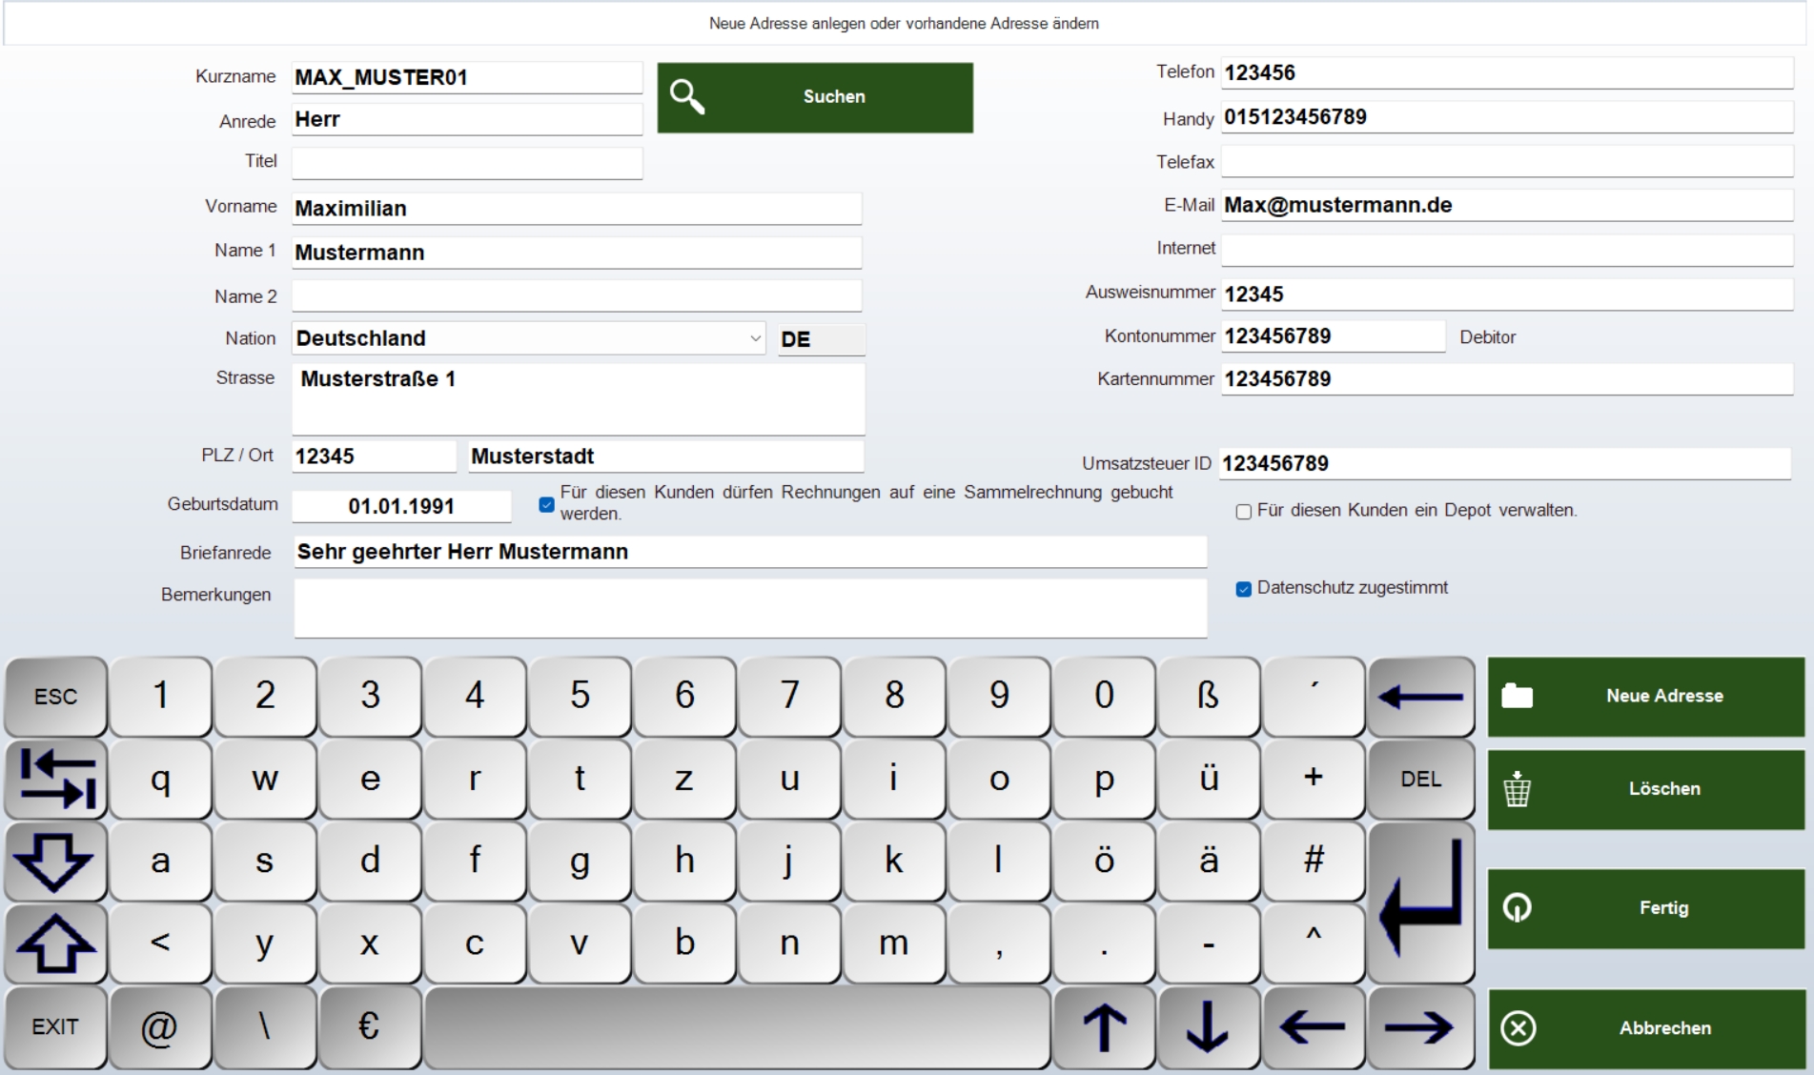The image size is (1814, 1075).
Task: Click the folder icon for Neue Adresse
Action: coord(1517,696)
